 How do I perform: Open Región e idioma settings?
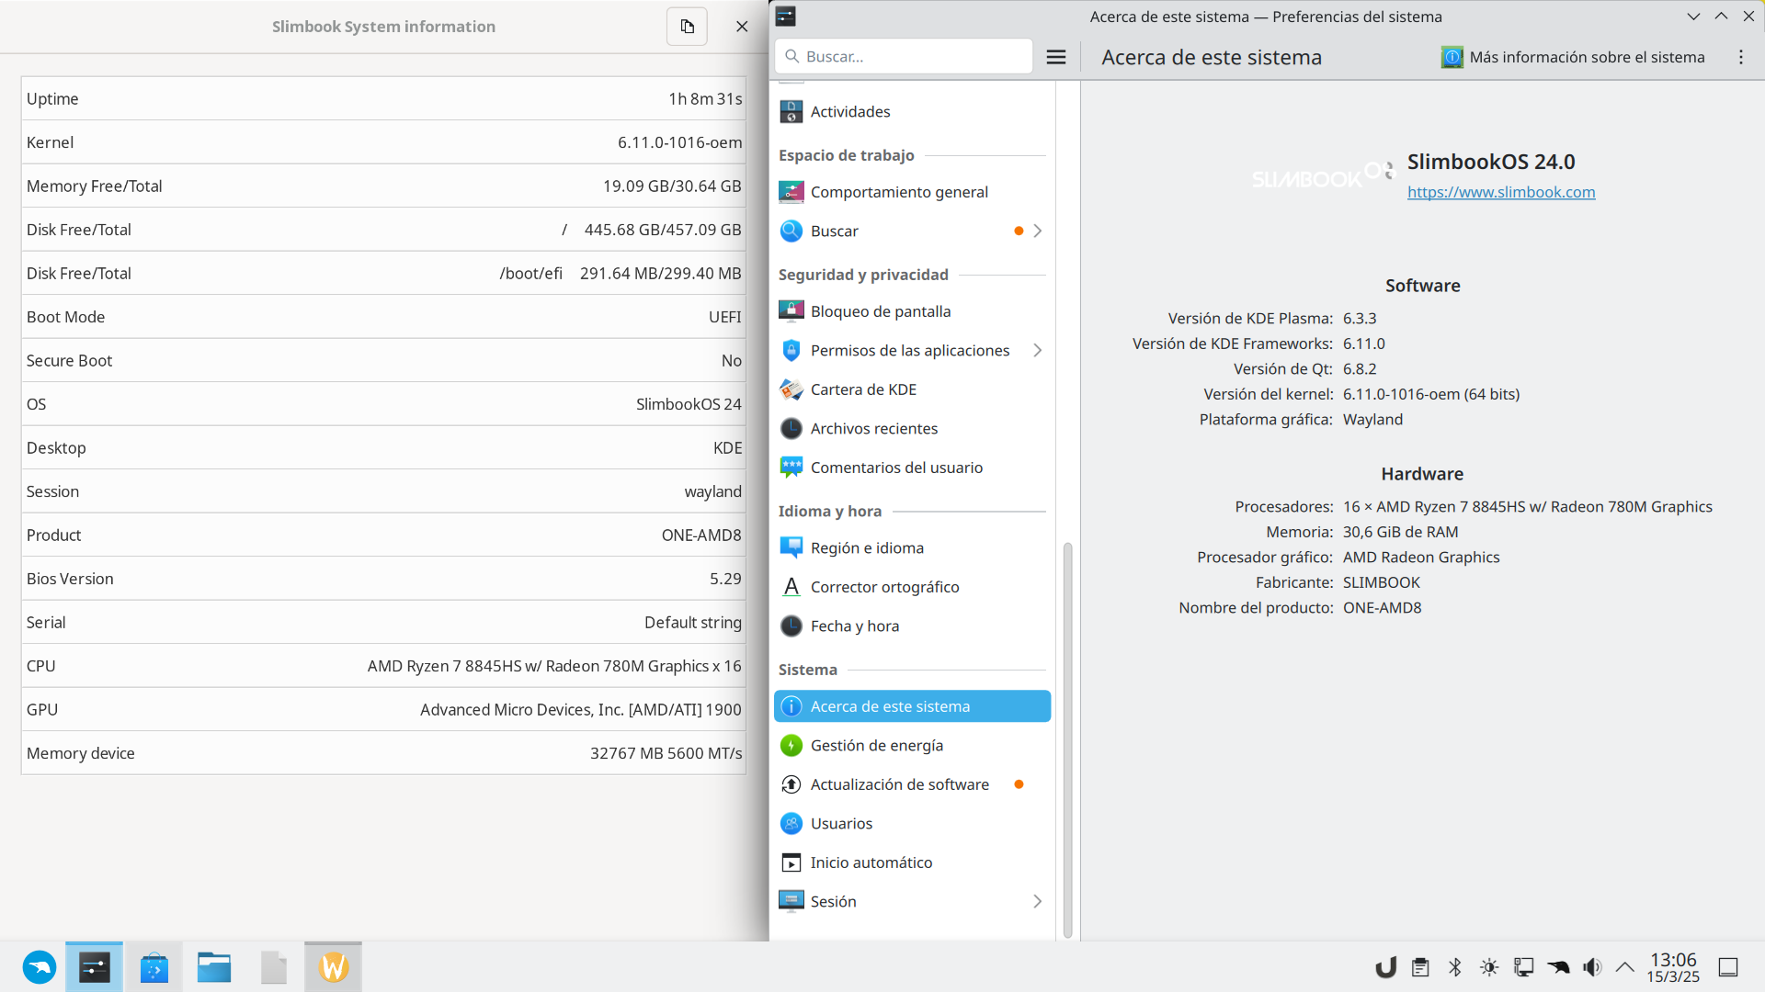tap(912, 548)
